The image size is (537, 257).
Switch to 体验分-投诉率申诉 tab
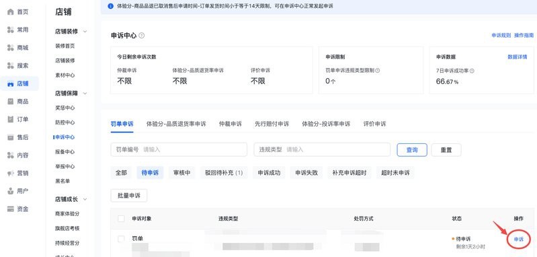click(x=326, y=124)
